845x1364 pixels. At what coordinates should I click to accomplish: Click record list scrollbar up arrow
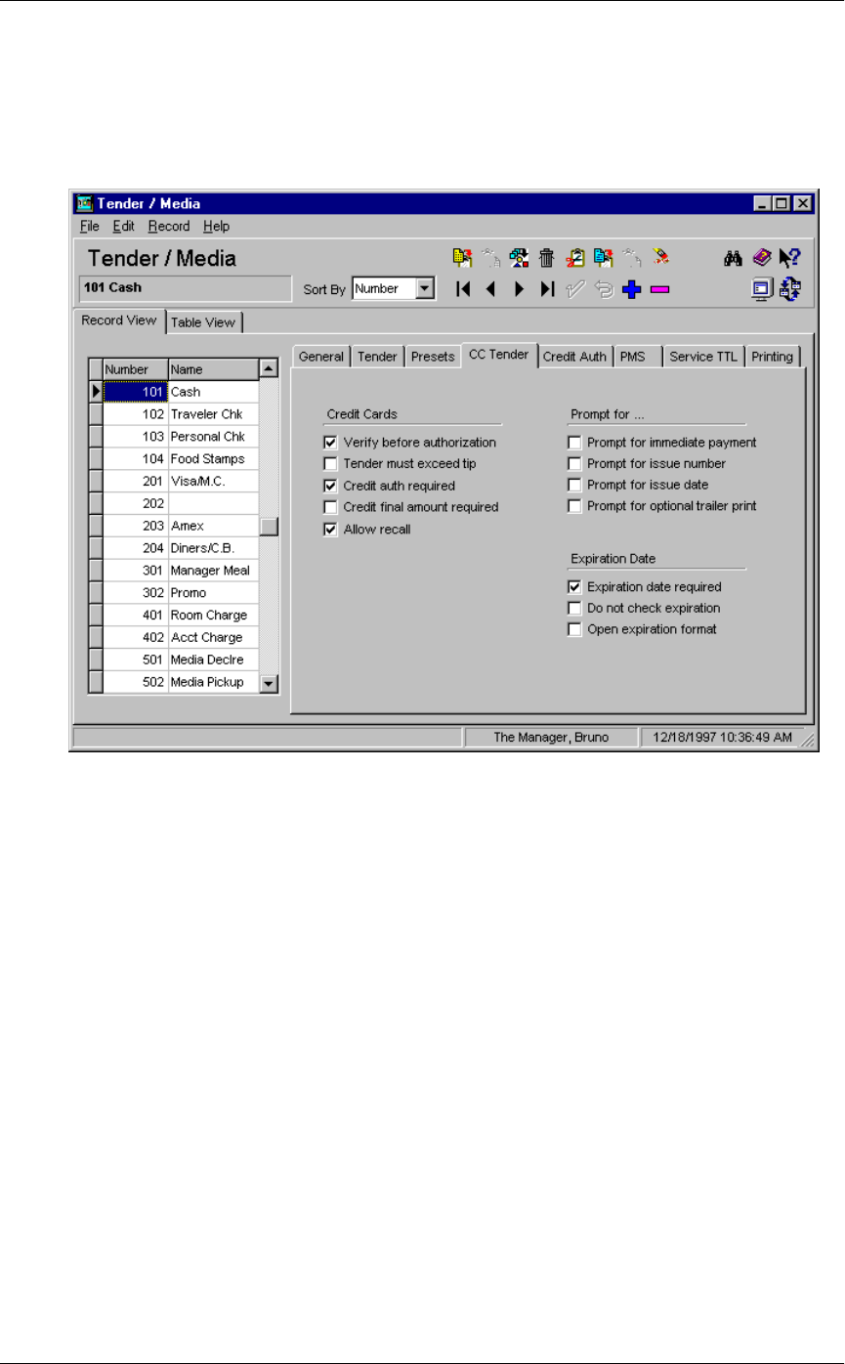[269, 369]
